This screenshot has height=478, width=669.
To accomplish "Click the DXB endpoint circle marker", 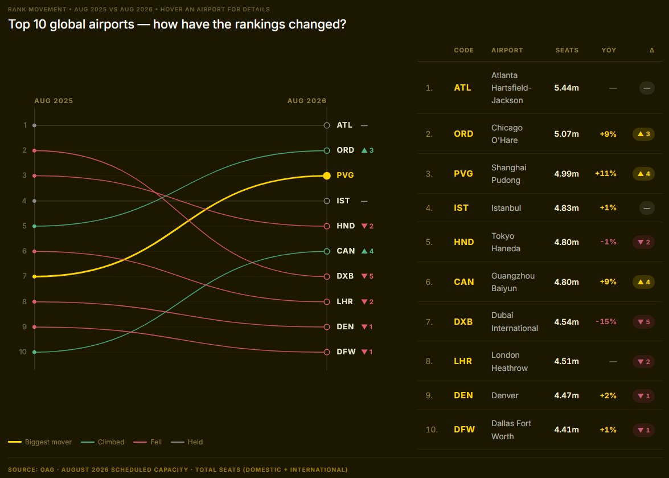I will click(327, 276).
